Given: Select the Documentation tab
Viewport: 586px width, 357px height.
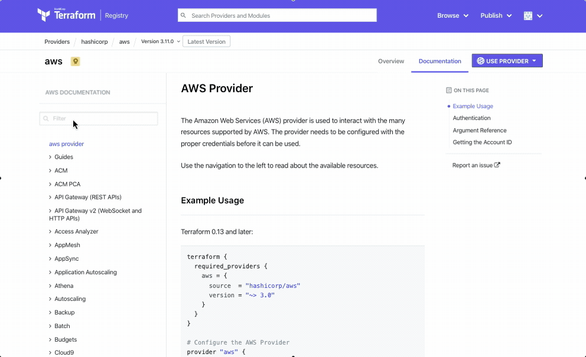Looking at the screenshot, I should coord(440,61).
